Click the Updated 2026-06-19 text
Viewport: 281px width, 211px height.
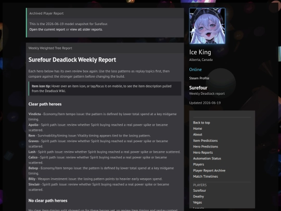coord(205,103)
